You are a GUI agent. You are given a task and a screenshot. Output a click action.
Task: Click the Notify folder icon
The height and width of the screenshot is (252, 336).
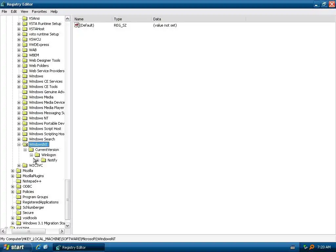tap(44, 160)
